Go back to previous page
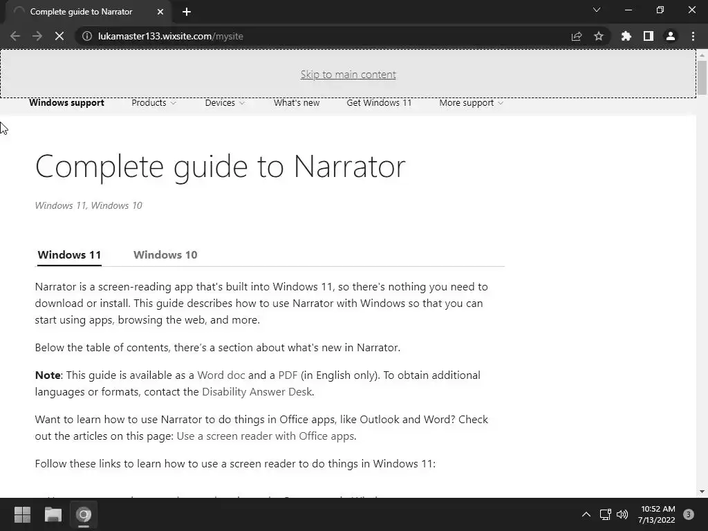Image resolution: width=708 pixels, height=531 pixels. coord(15,36)
